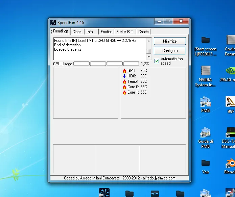The height and width of the screenshot is (197, 235).
Task: Click the SpeedFan title bar icon
Action: (53, 23)
